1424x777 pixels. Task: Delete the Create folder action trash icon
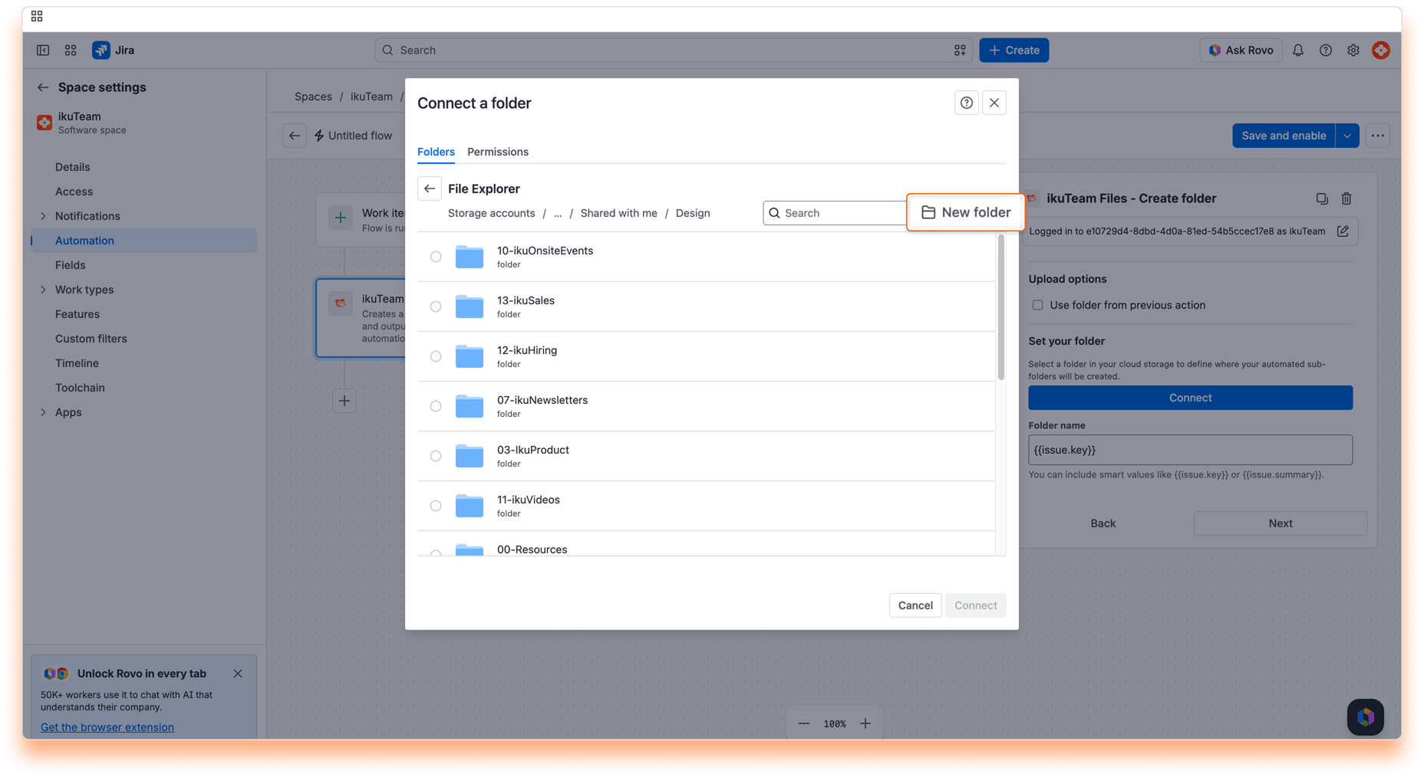click(x=1347, y=198)
